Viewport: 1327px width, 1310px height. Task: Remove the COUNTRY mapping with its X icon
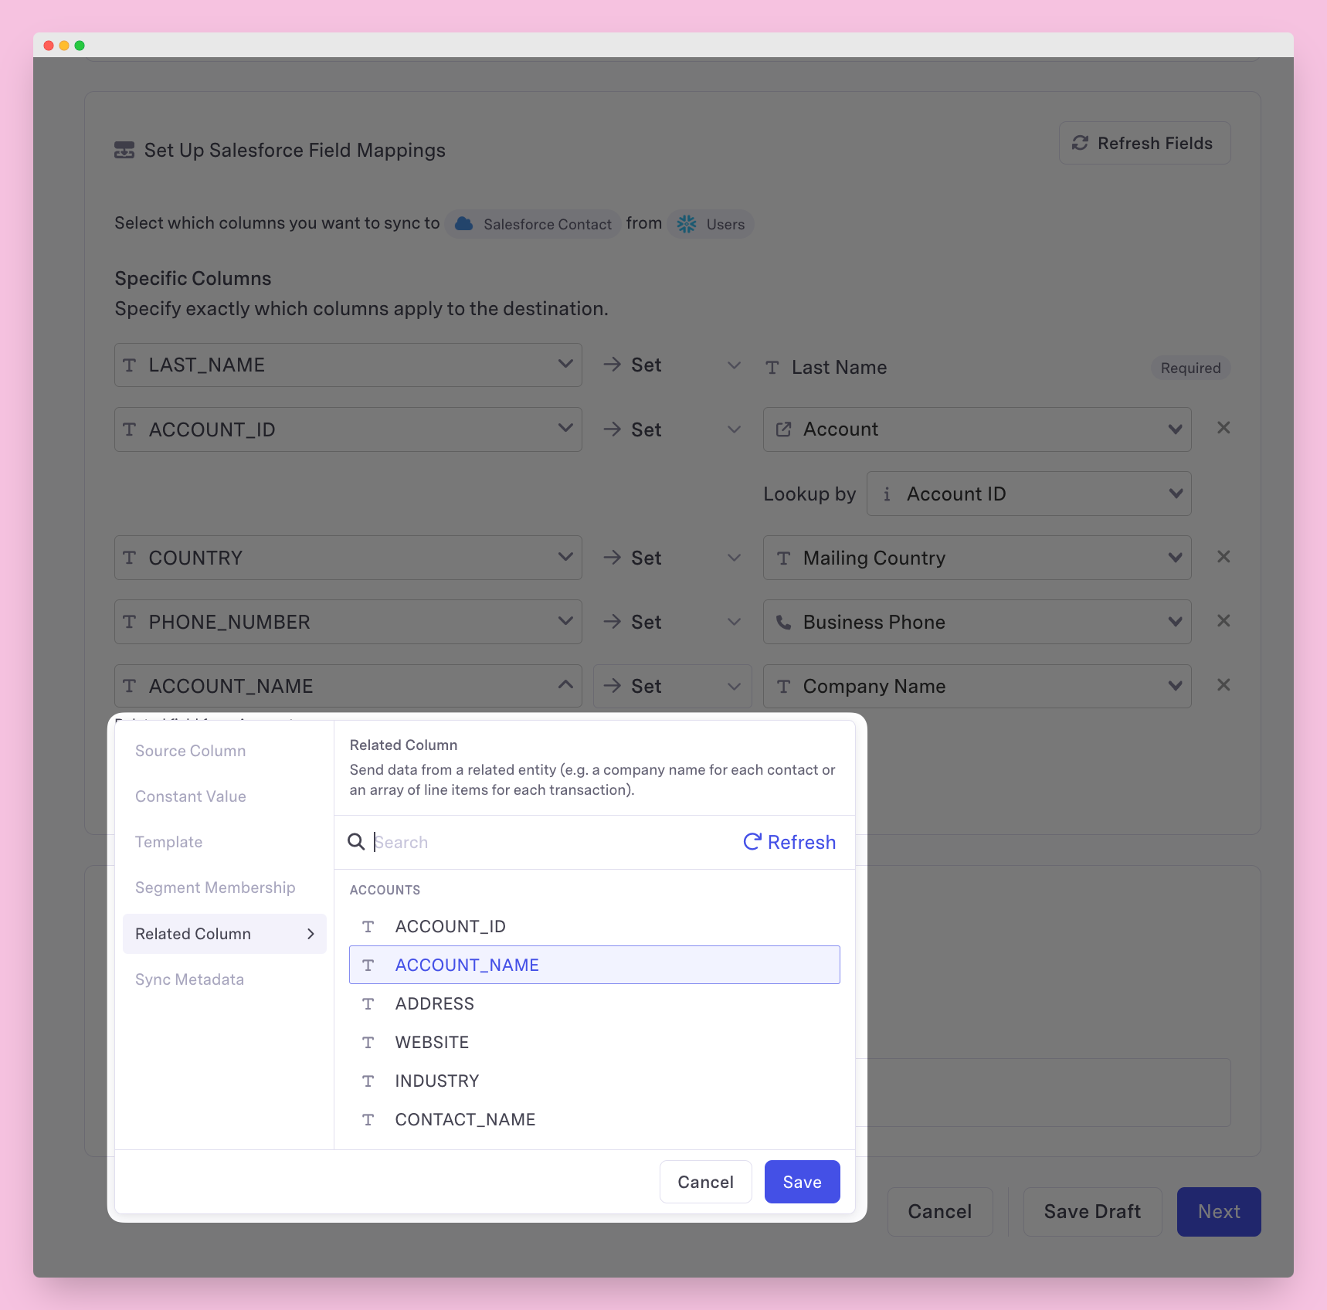pos(1223,557)
